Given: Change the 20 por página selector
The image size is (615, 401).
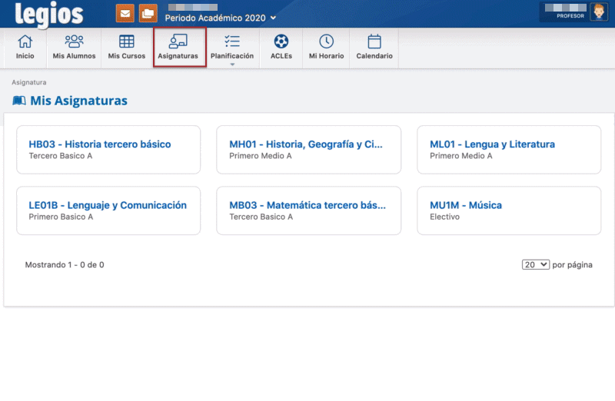Looking at the screenshot, I should click(x=535, y=264).
